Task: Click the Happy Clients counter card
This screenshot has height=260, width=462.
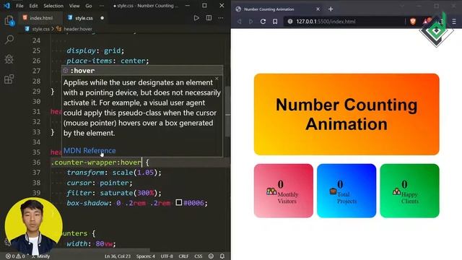Action: click(409, 191)
